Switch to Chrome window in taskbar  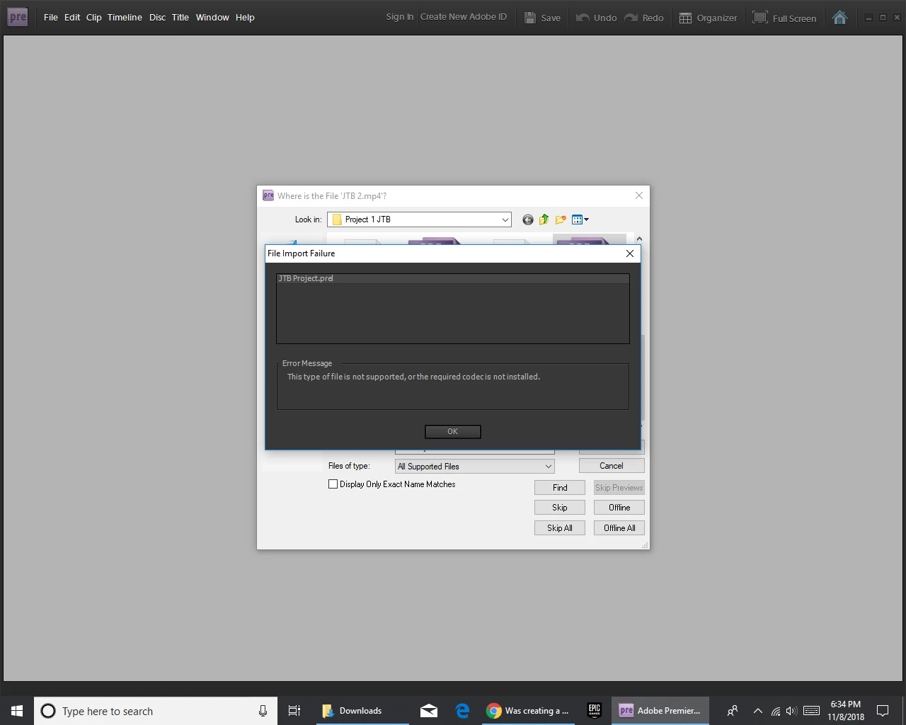pyautogui.click(x=528, y=711)
